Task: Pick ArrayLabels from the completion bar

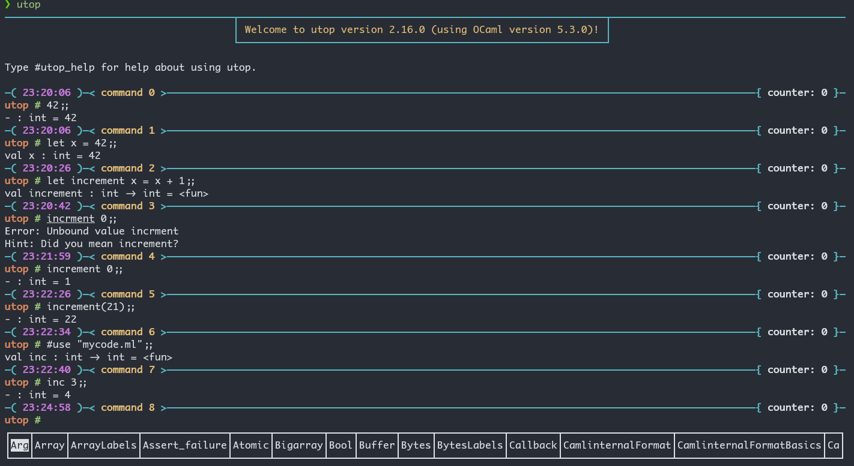Action: 103,445
